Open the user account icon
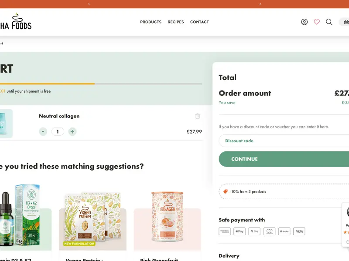 tap(305, 22)
